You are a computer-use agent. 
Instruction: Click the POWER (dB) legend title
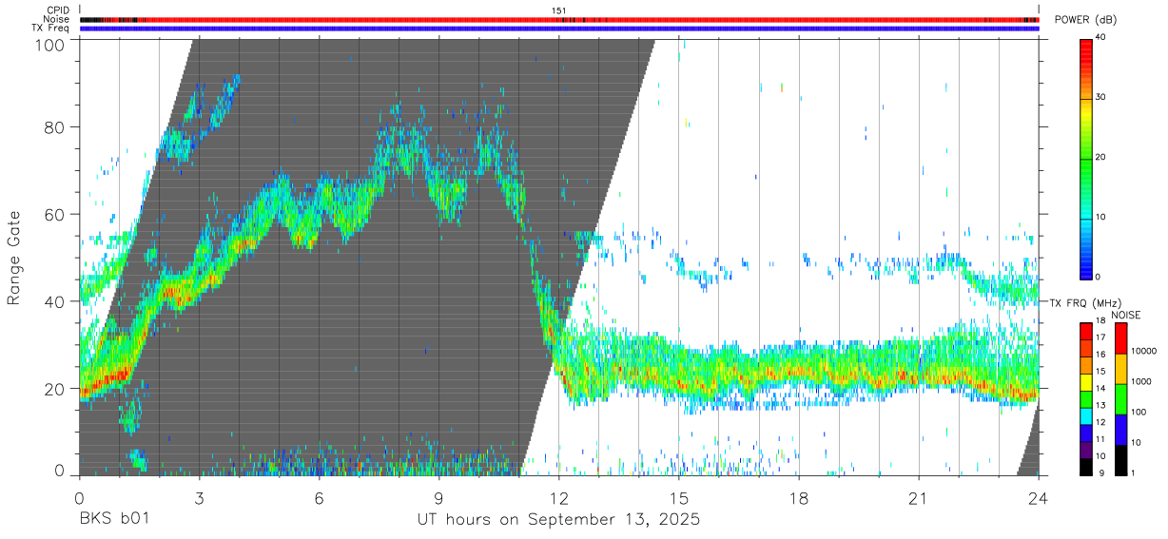coord(1085,20)
